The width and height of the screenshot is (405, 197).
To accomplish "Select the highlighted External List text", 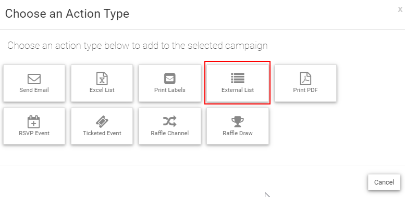I will (238, 90).
